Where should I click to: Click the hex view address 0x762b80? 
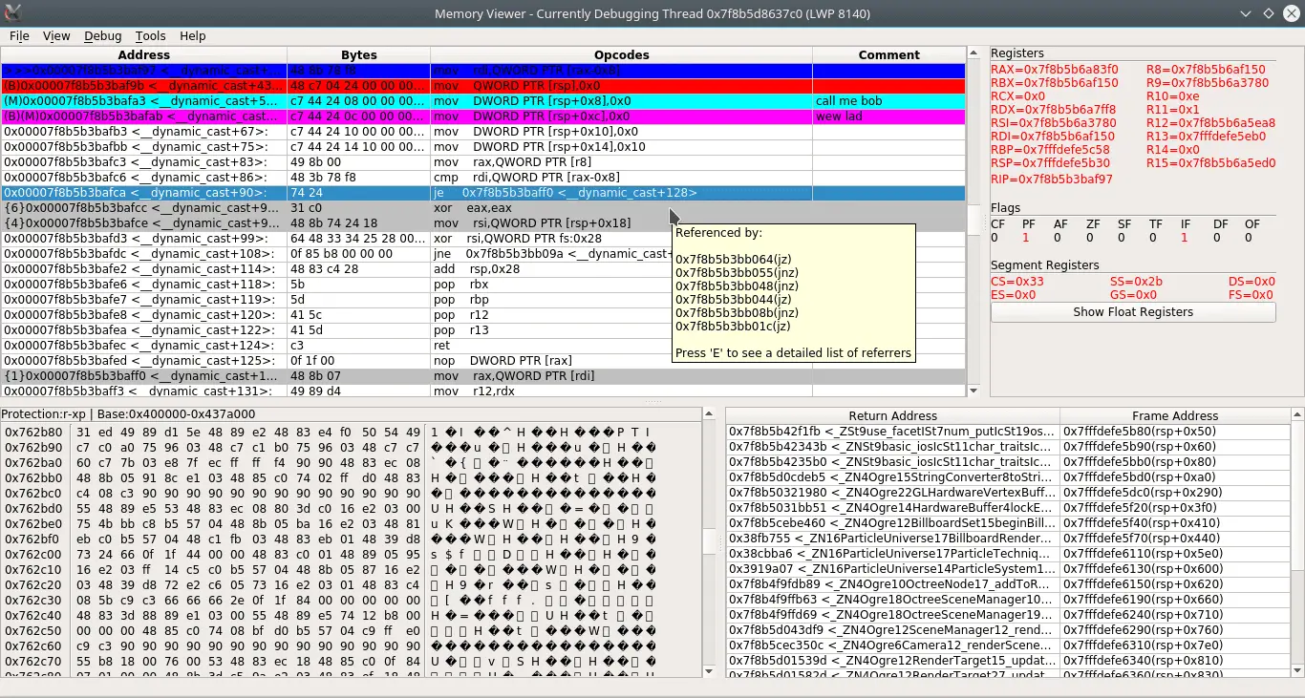[x=33, y=433]
